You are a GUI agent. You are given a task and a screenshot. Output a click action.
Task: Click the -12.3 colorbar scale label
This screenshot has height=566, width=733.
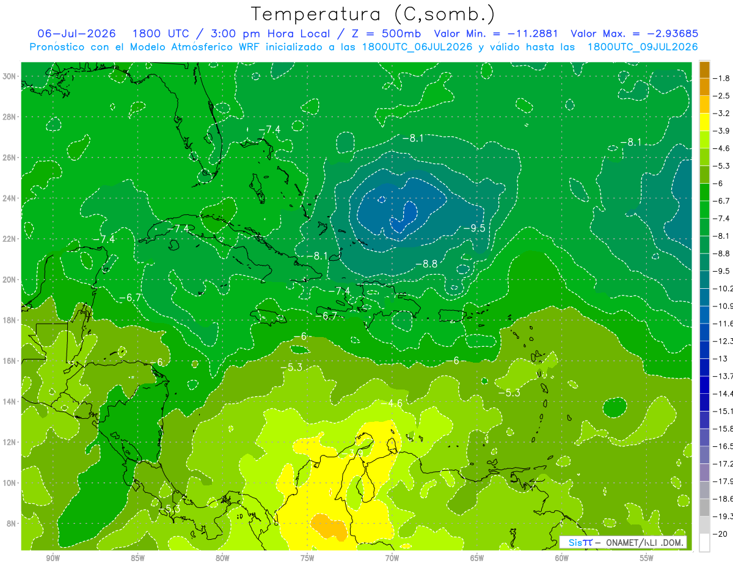point(722,341)
